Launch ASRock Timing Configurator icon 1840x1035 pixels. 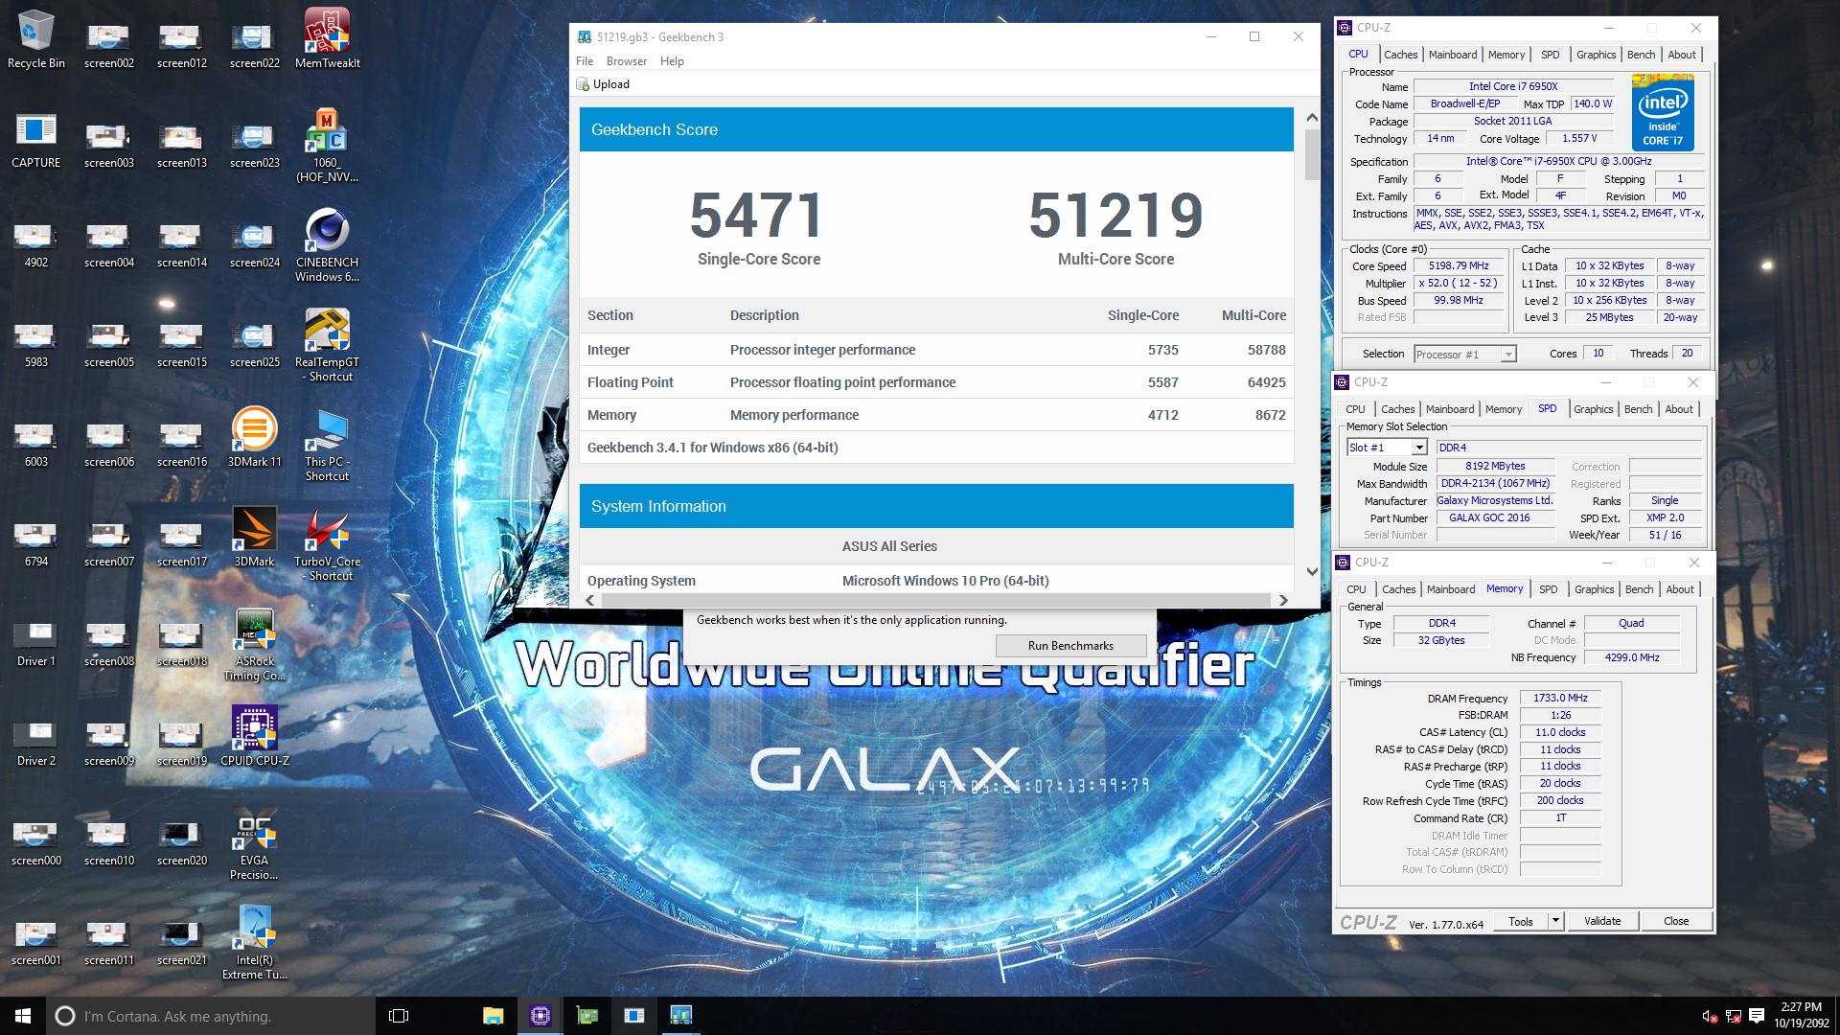coord(254,644)
